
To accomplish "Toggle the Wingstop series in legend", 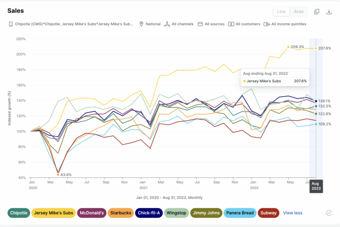I will pyautogui.click(x=176, y=213).
